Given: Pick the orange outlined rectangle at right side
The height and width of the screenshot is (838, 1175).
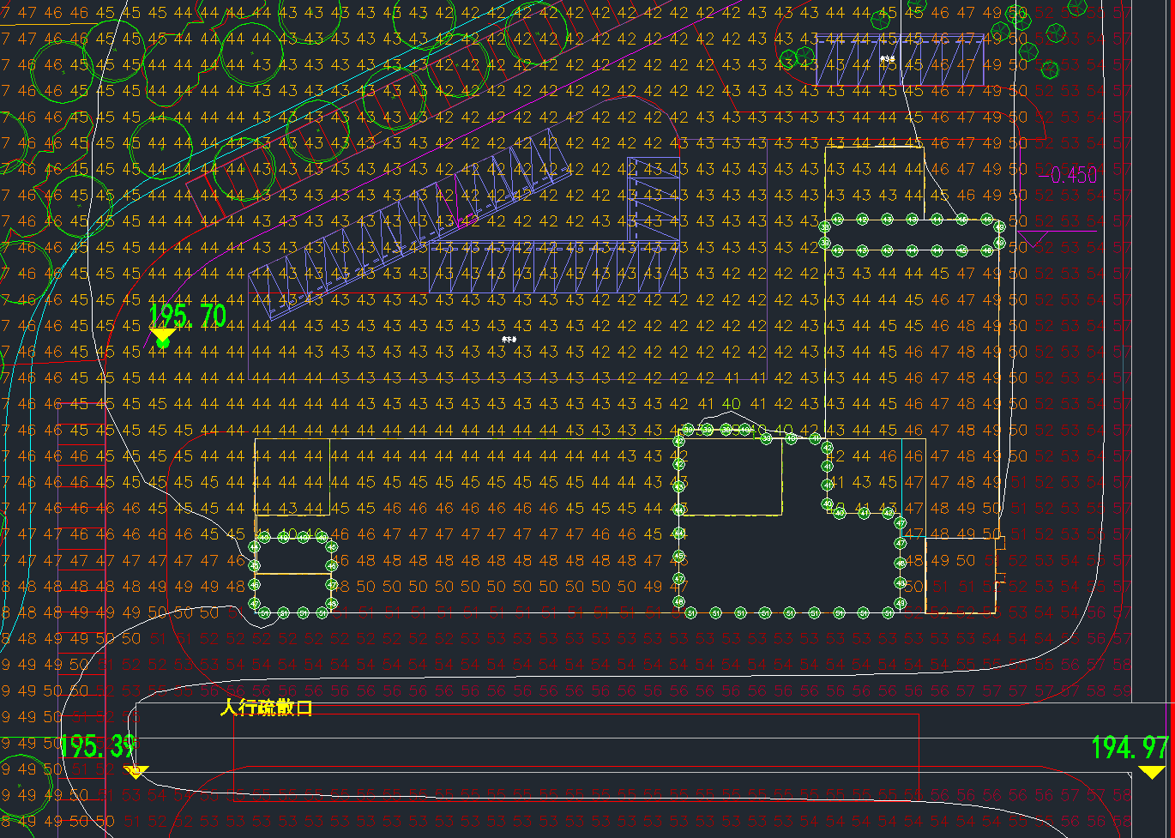Looking at the screenshot, I should click(961, 576).
